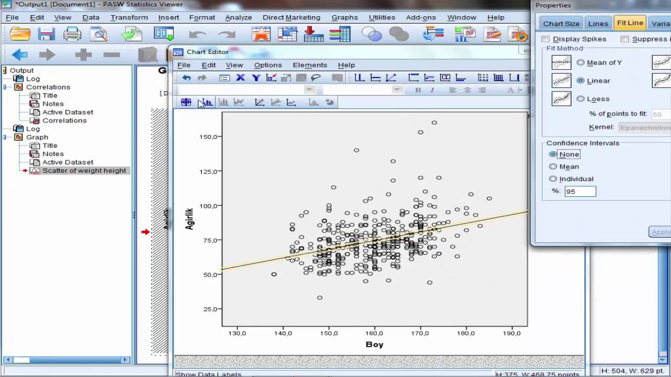This screenshot has height=377, width=671.
Task: Click the Italic button in Chart Editor
Action: [432, 90]
